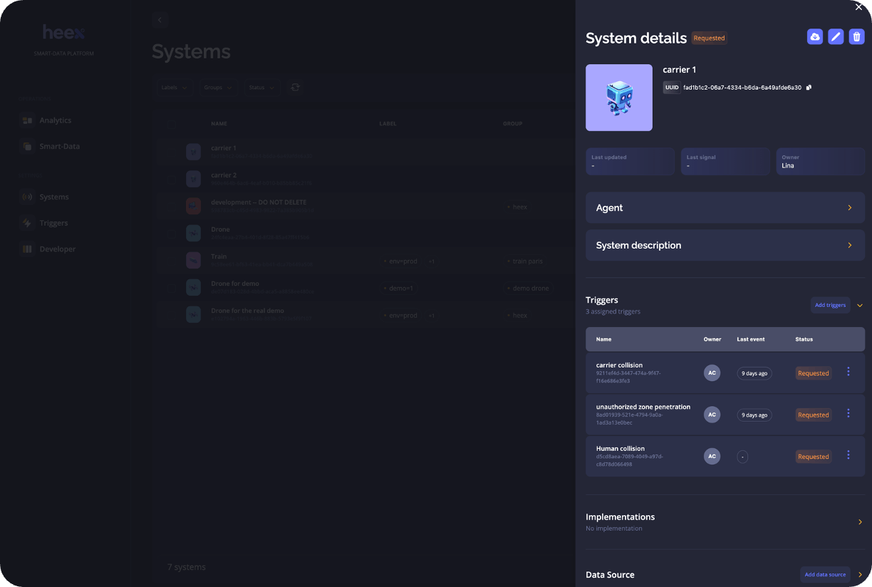Open Analytics in the sidebar

coord(46,120)
